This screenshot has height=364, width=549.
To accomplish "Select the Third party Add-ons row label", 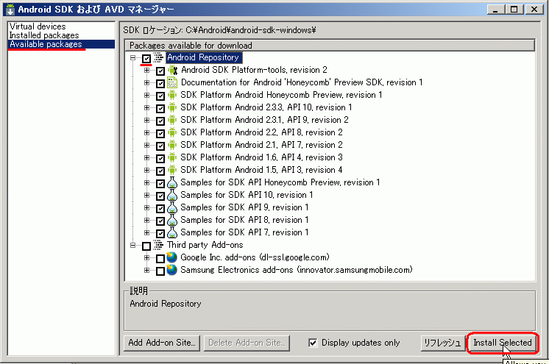I will [205, 245].
